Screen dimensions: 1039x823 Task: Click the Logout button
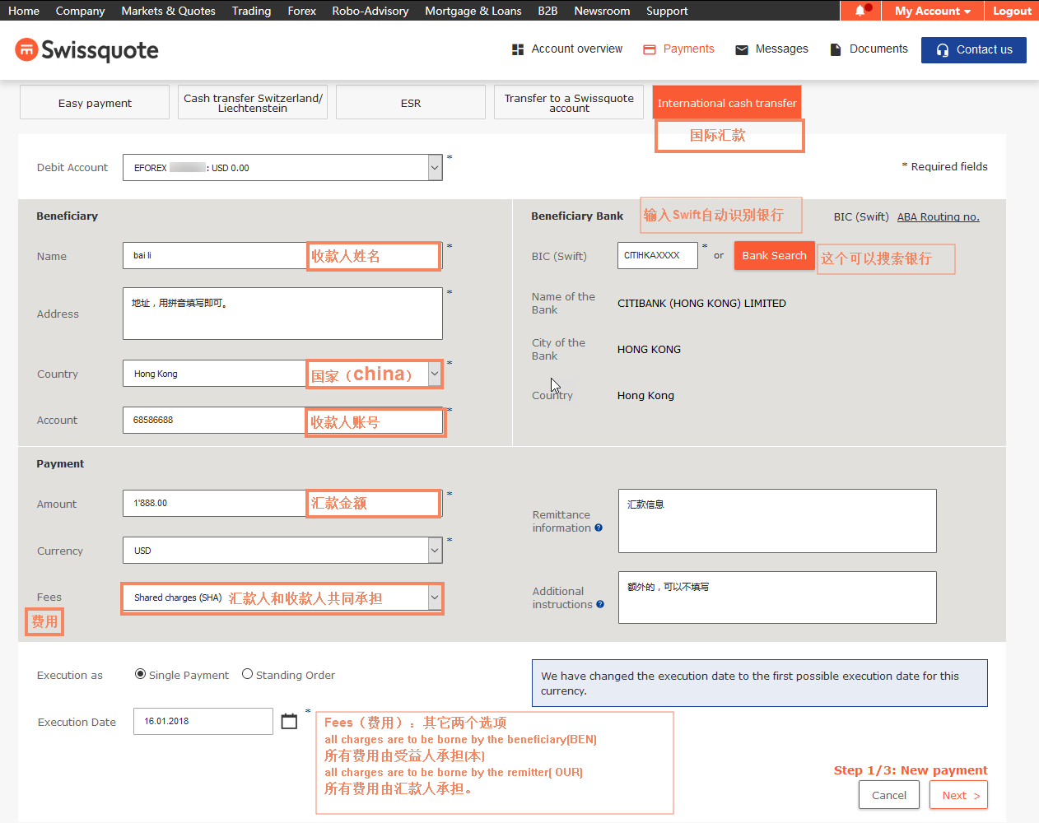[x=1012, y=11]
